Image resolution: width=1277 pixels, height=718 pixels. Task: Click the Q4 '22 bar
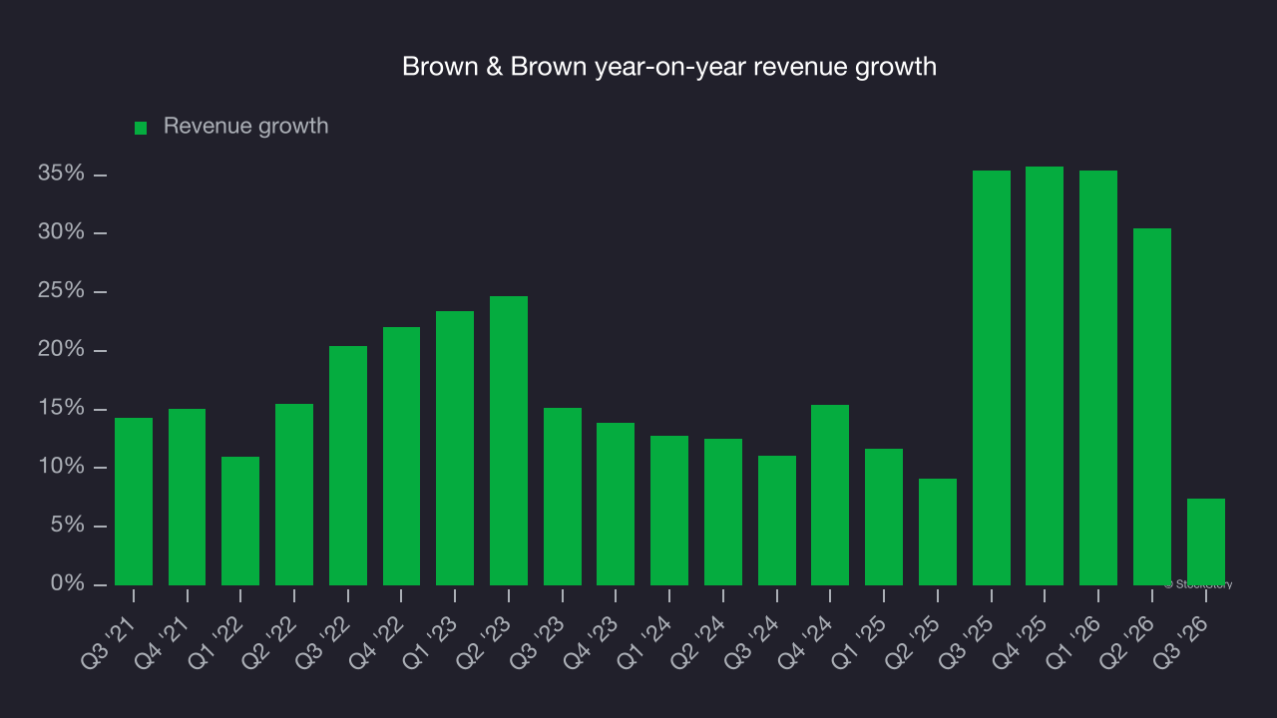click(x=401, y=456)
